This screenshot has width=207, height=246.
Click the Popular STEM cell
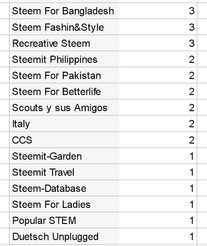point(64,221)
